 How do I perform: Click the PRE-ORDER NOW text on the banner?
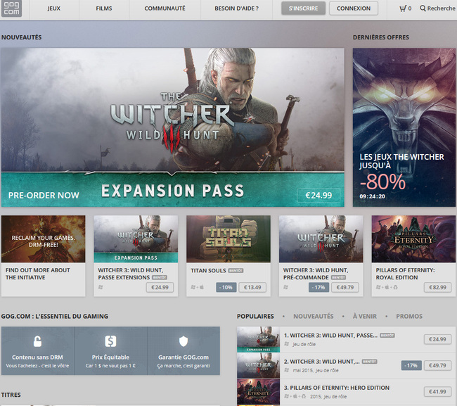pyautogui.click(x=44, y=195)
